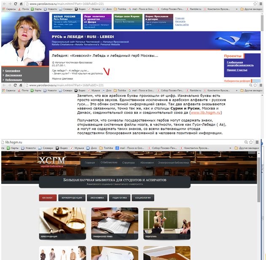This screenshot has width=266, height=260.
Task: Click the scrollbar thumb of the topmost yaroslavova.ru page
Action: click(x=262, y=23)
